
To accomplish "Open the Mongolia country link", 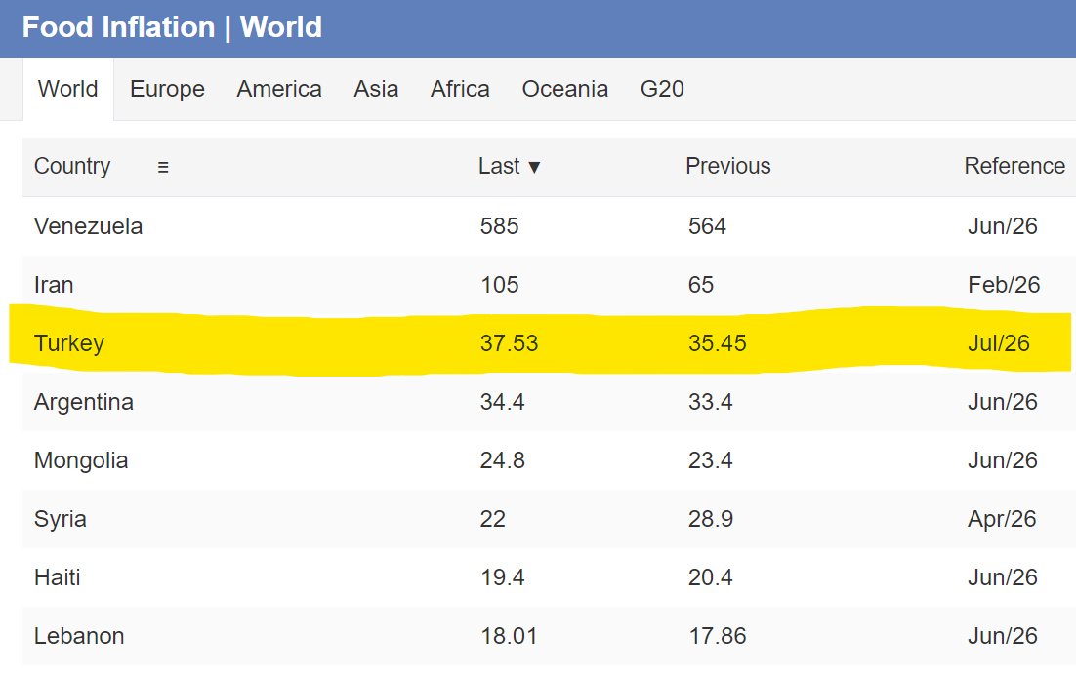I will coord(81,460).
